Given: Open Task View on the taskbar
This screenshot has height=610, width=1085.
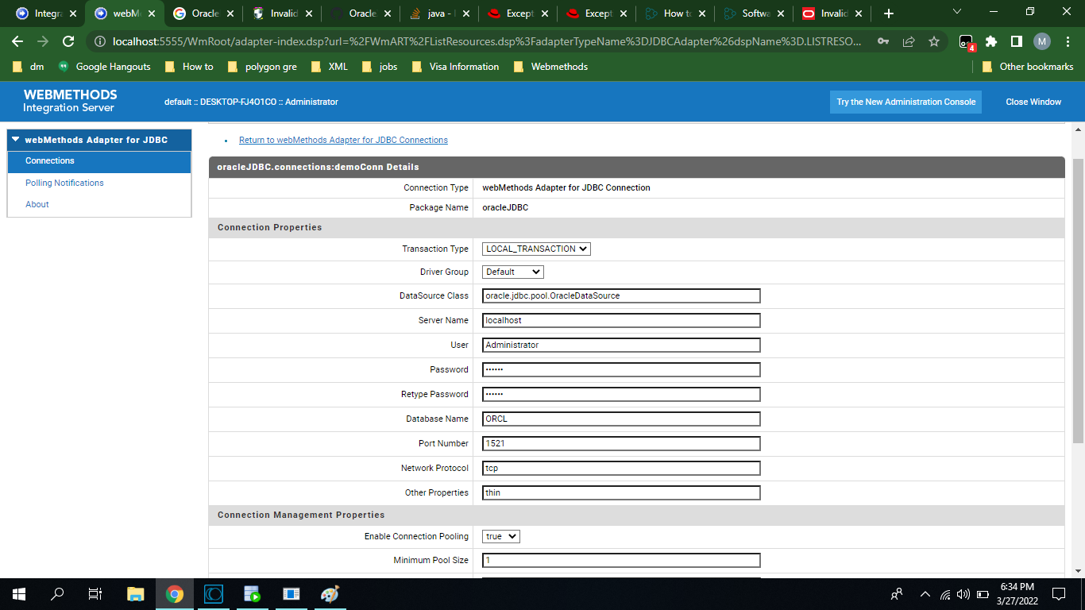Looking at the screenshot, I should pyautogui.click(x=95, y=593).
